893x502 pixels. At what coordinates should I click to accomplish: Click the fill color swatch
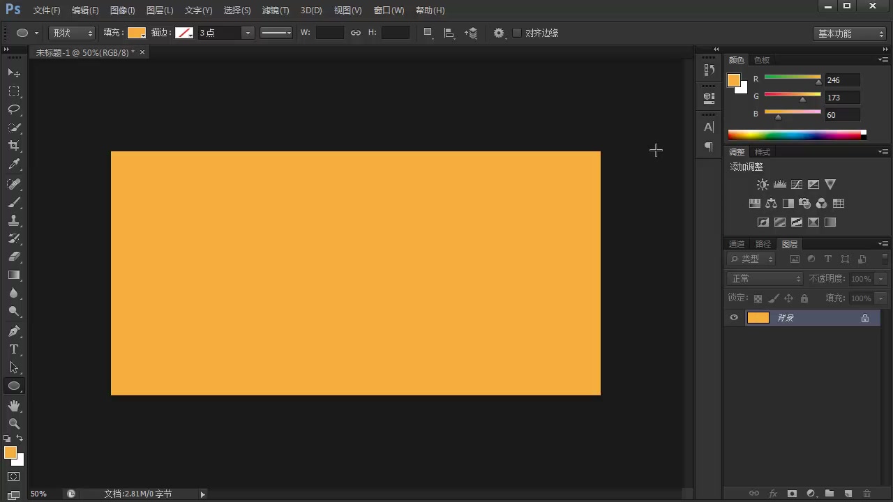[x=137, y=33]
